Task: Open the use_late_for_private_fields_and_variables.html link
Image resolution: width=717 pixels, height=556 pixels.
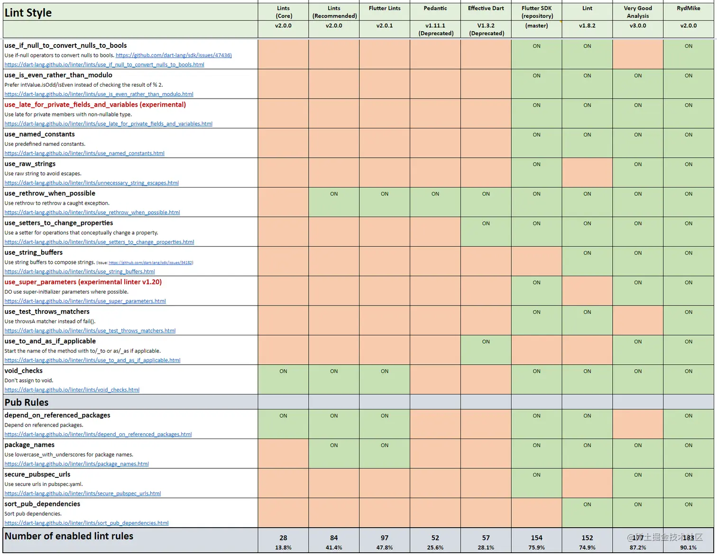Action: (108, 124)
